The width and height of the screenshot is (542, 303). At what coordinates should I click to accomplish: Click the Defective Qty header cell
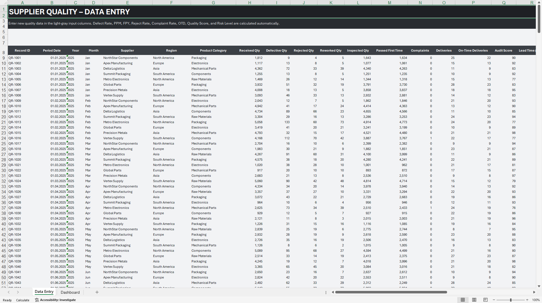(277, 50)
